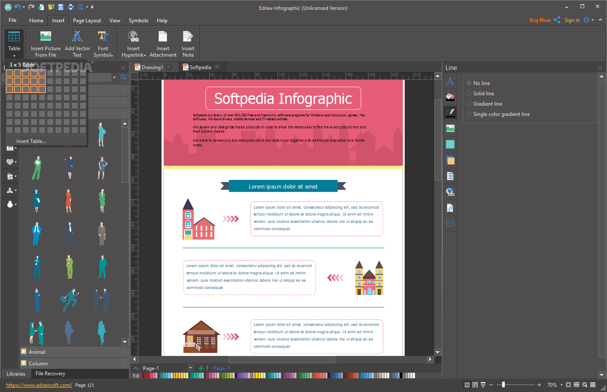Screen dimensions: 607x392
Task: Switch to the Page Layout ribbon tab
Action: click(x=87, y=20)
